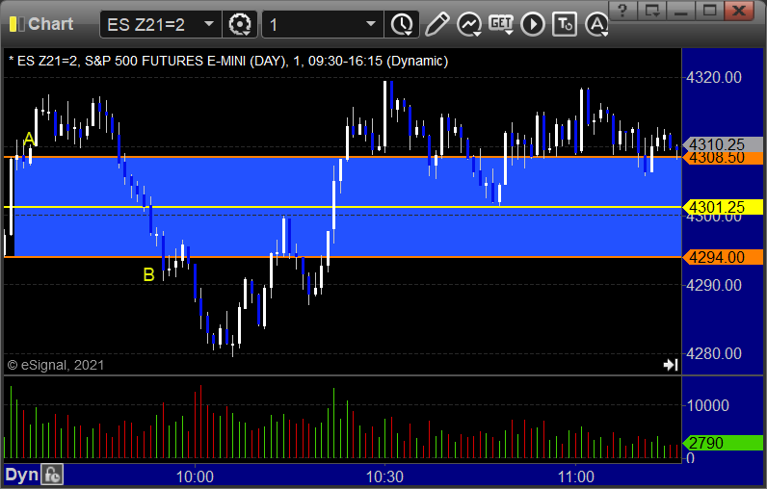Click the 4290.00 price axis label
Viewport: 767px width, 489px height.
[714, 285]
